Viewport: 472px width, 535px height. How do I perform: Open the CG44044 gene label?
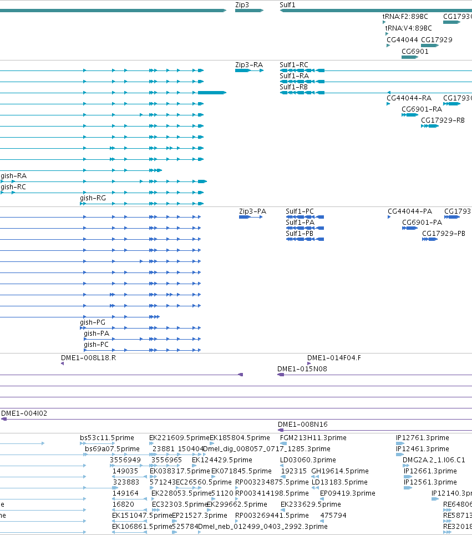click(402, 39)
